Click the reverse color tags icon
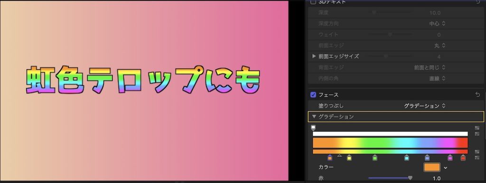The width and height of the screenshot is (486, 183). [477, 152]
